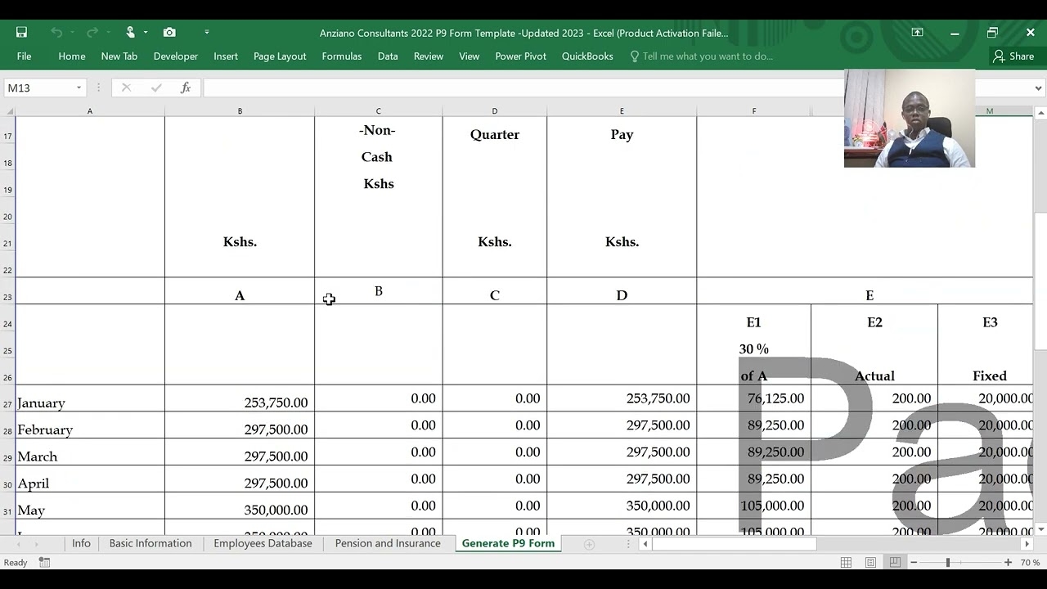Click January E1 value 76,125.00
Image resolution: width=1047 pixels, height=589 pixels.
pyautogui.click(x=753, y=398)
